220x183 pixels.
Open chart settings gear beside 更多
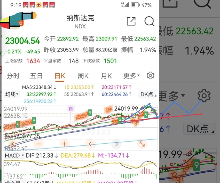point(150,76)
